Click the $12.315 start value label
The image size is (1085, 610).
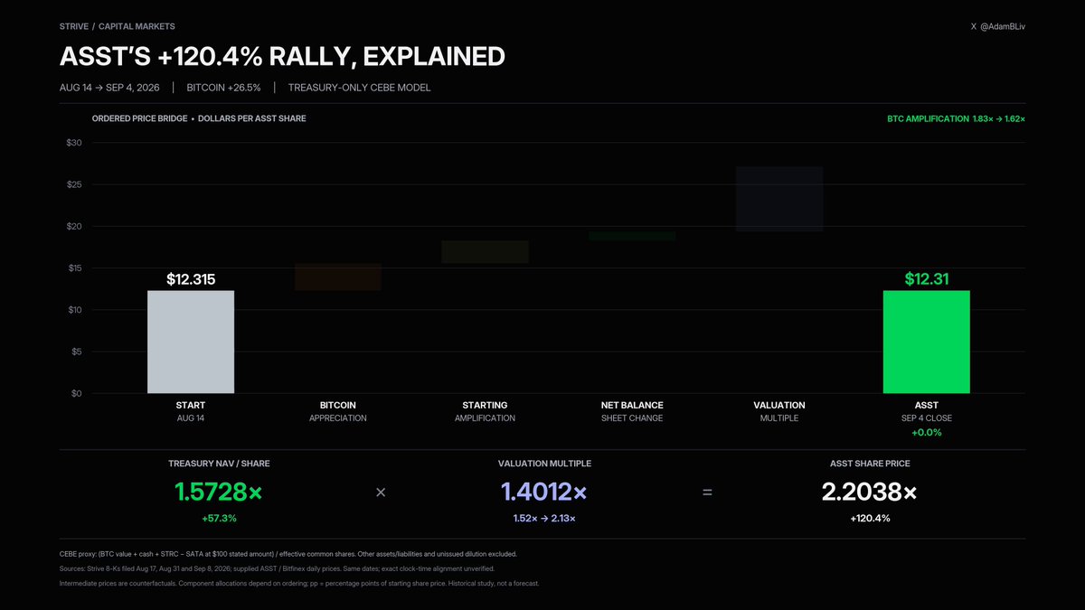coord(191,279)
